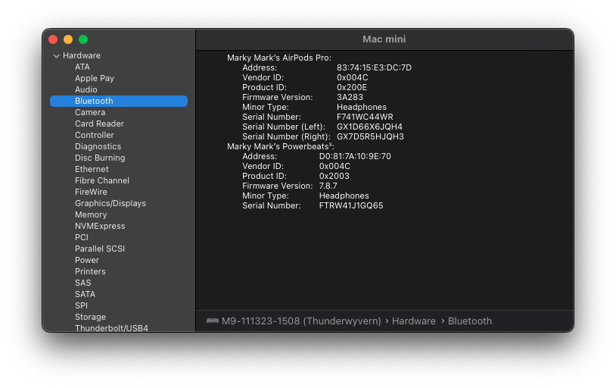
Task: Select the highlighted Bluetooth item
Action: (94, 101)
